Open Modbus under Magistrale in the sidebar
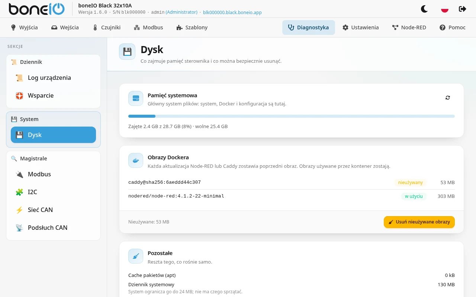The image size is (476, 297). (53, 174)
